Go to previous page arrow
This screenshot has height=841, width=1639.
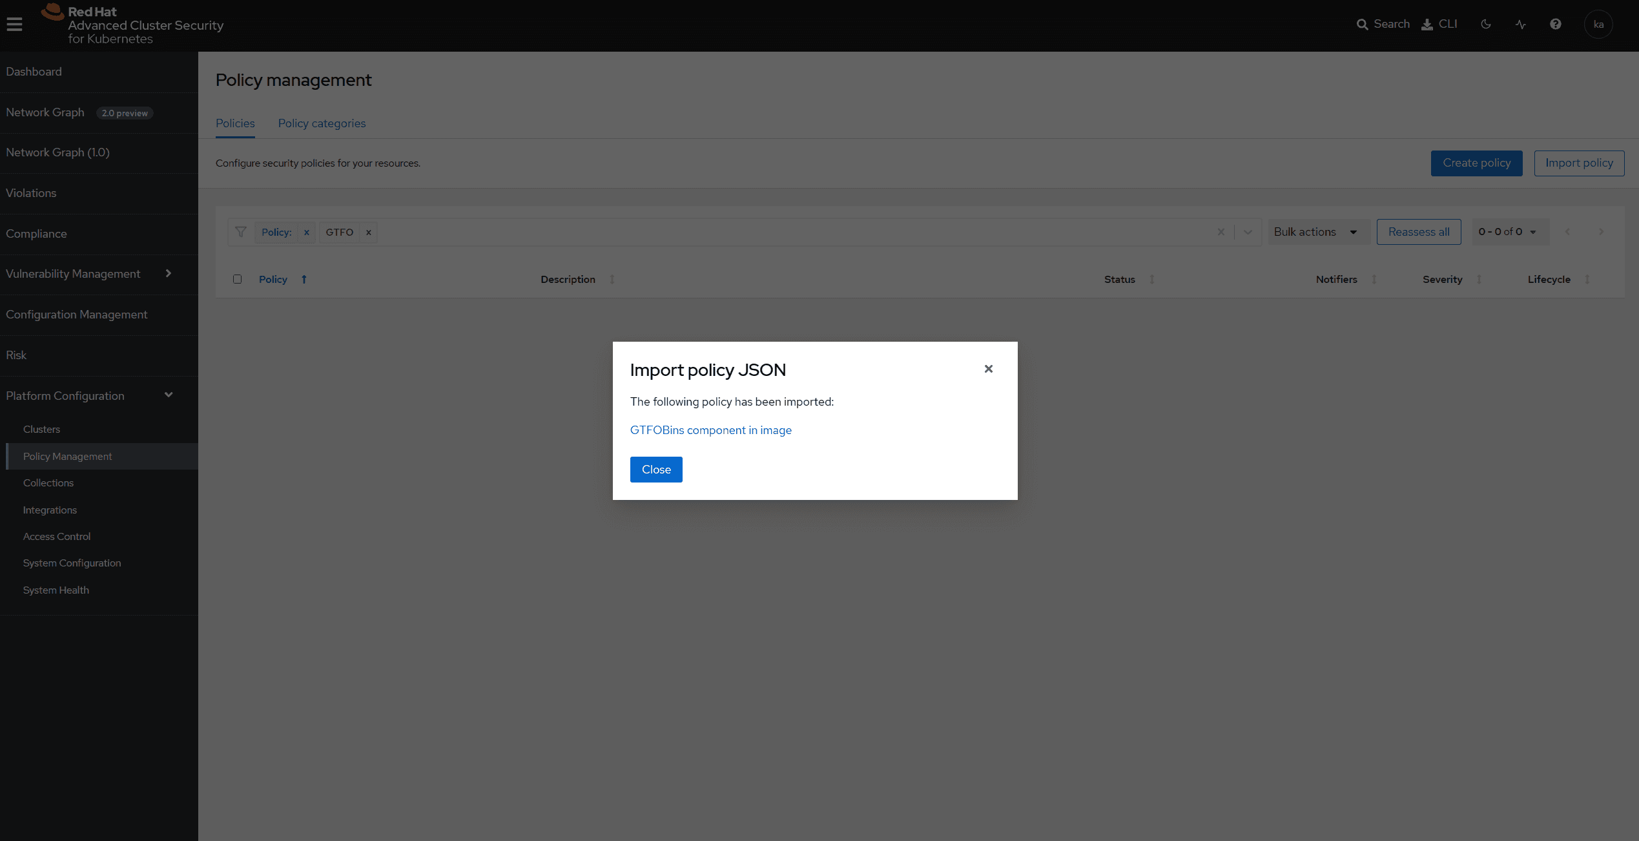(x=1567, y=232)
